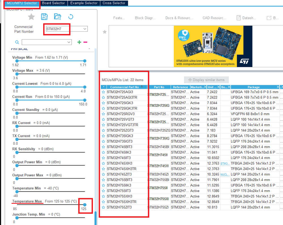
Task: Toggle favorite star for STM32H725AGI3
Action: click(103, 92)
